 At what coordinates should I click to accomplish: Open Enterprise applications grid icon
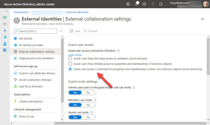click(5, 50)
